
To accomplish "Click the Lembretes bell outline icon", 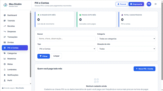I will click(5, 70).
